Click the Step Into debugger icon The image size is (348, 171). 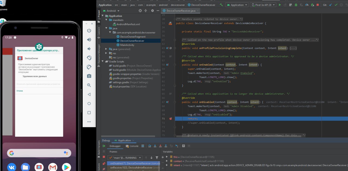pyautogui.click(x=155, y=146)
